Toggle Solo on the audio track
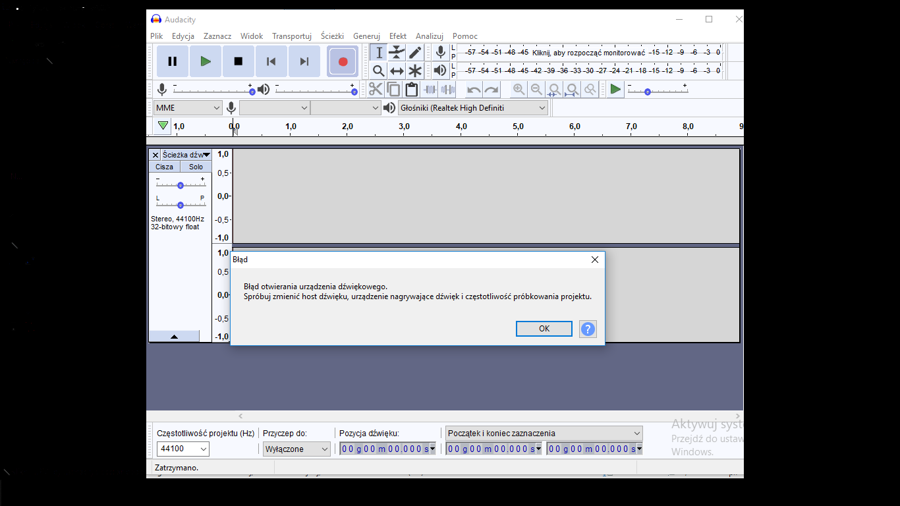This screenshot has width=900, height=506. [196, 167]
